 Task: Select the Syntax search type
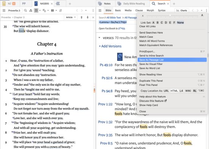[161, 10]
